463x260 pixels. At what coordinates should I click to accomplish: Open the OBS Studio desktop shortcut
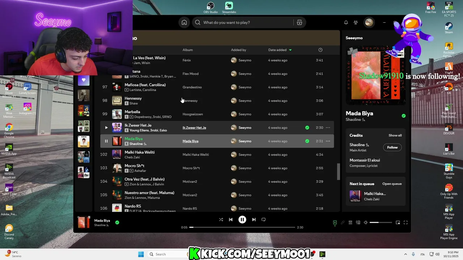pos(211,8)
